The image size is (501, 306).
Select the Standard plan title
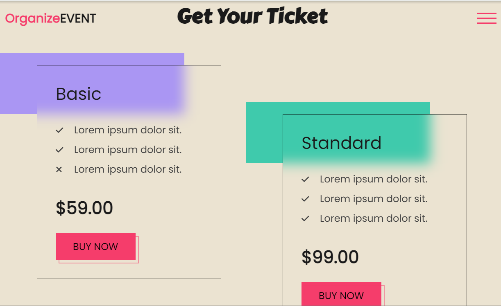(x=342, y=143)
